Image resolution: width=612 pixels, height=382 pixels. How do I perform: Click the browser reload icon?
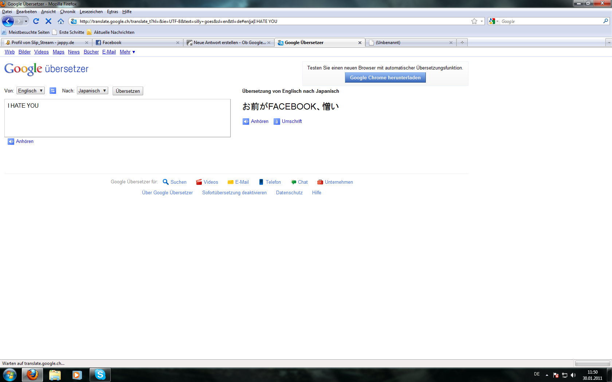36,21
